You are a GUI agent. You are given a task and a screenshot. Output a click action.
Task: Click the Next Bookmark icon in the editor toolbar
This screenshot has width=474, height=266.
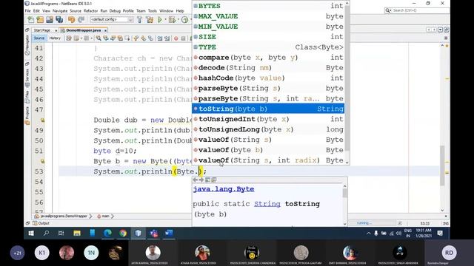(x=143, y=38)
